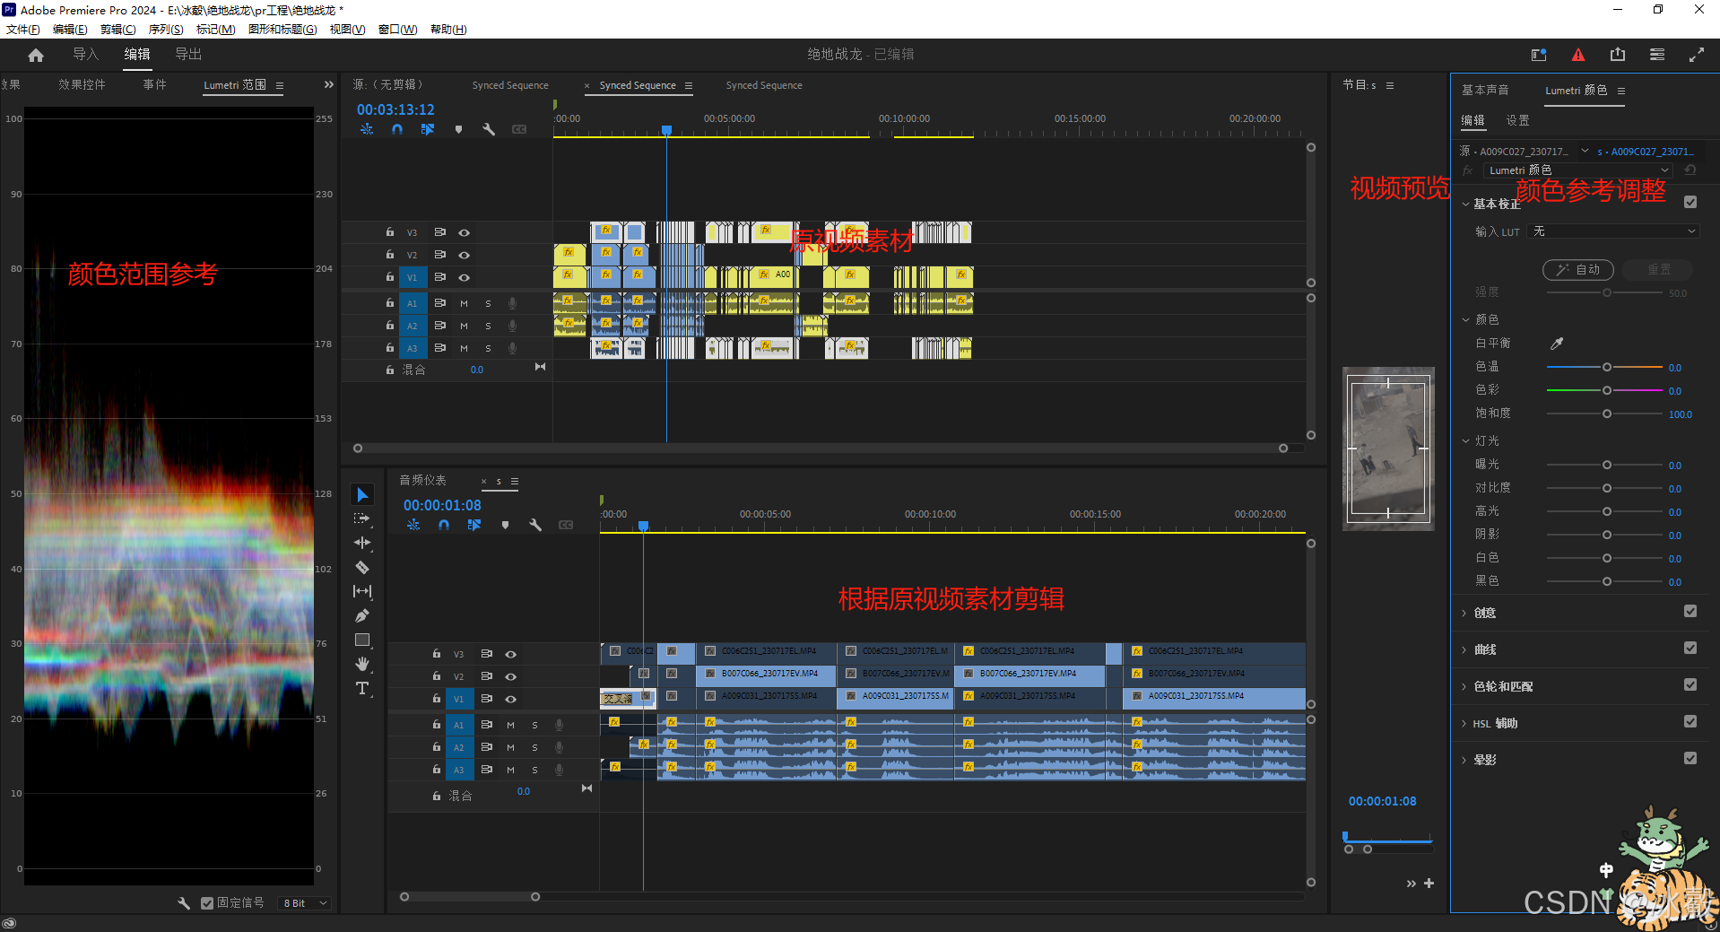This screenshot has width=1720, height=932.
Task: Open the Sequence menu
Action: click(x=166, y=30)
